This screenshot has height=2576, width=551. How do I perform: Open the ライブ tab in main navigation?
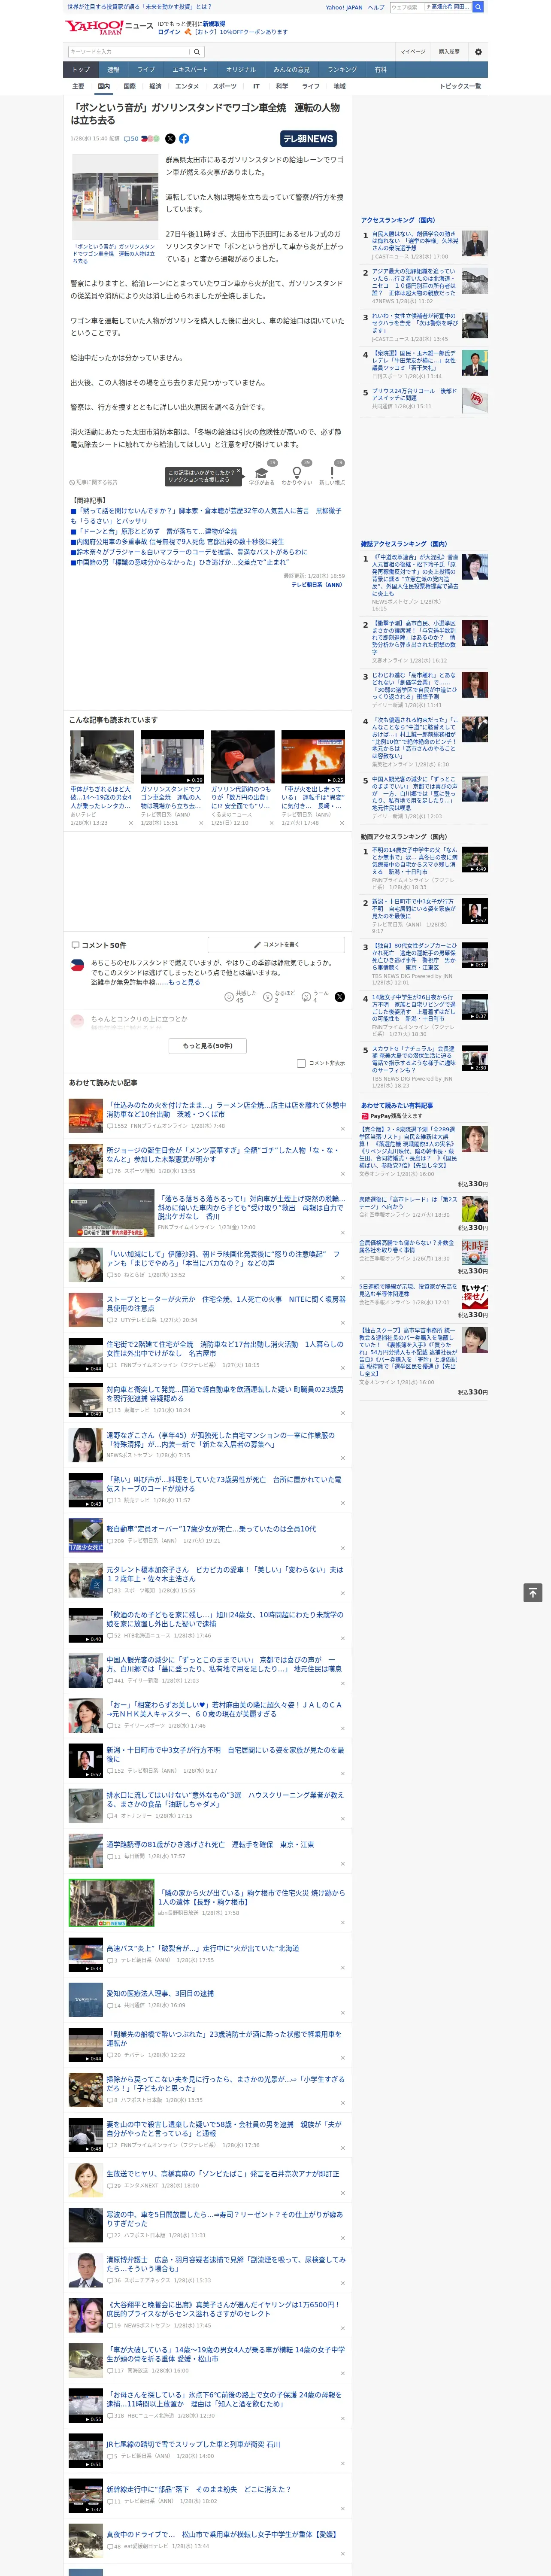click(x=146, y=70)
